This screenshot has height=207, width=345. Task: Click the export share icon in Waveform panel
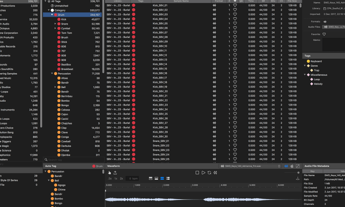(115, 173)
